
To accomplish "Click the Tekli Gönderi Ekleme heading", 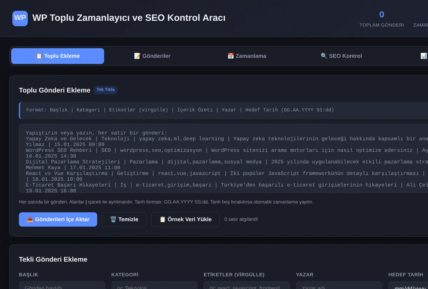I will (53, 259).
